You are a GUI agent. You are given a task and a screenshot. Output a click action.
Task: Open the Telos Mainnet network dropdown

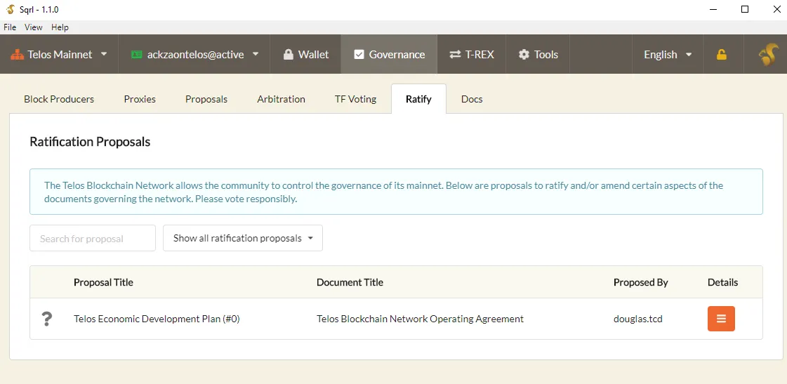[x=59, y=54]
